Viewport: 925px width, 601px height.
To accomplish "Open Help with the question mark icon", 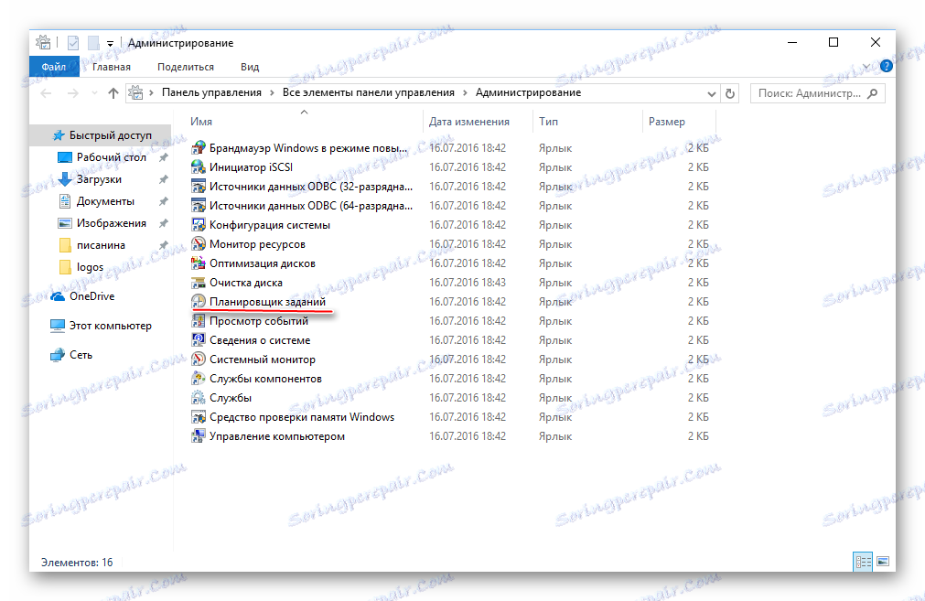I will tap(886, 66).
